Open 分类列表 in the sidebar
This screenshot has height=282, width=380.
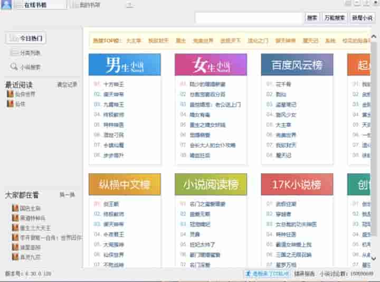tap(26, 53)
